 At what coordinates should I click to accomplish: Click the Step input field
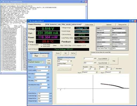click(x=40, y=77)
